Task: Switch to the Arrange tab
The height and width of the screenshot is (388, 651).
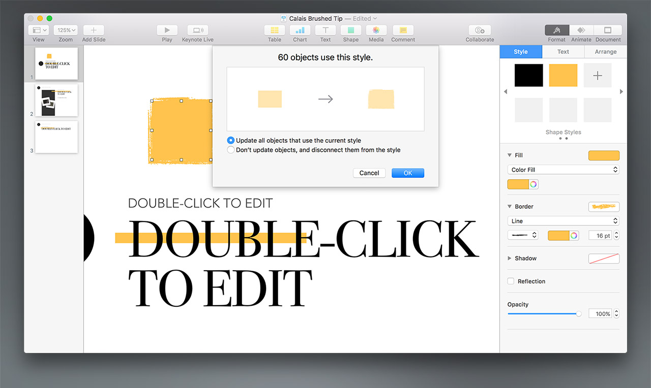Action: [x=605, y=52]
